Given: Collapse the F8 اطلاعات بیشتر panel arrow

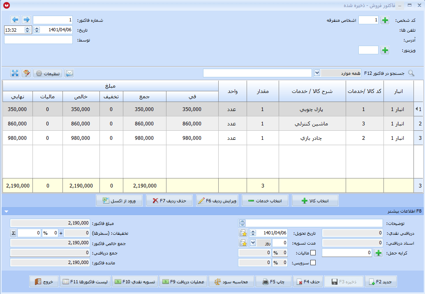Looking at the screenshot, I should (x=6, y=211).
